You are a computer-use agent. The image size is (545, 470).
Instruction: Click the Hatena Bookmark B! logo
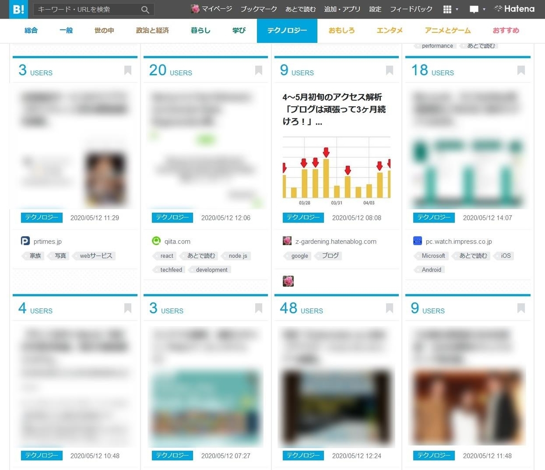click(19, 9)
